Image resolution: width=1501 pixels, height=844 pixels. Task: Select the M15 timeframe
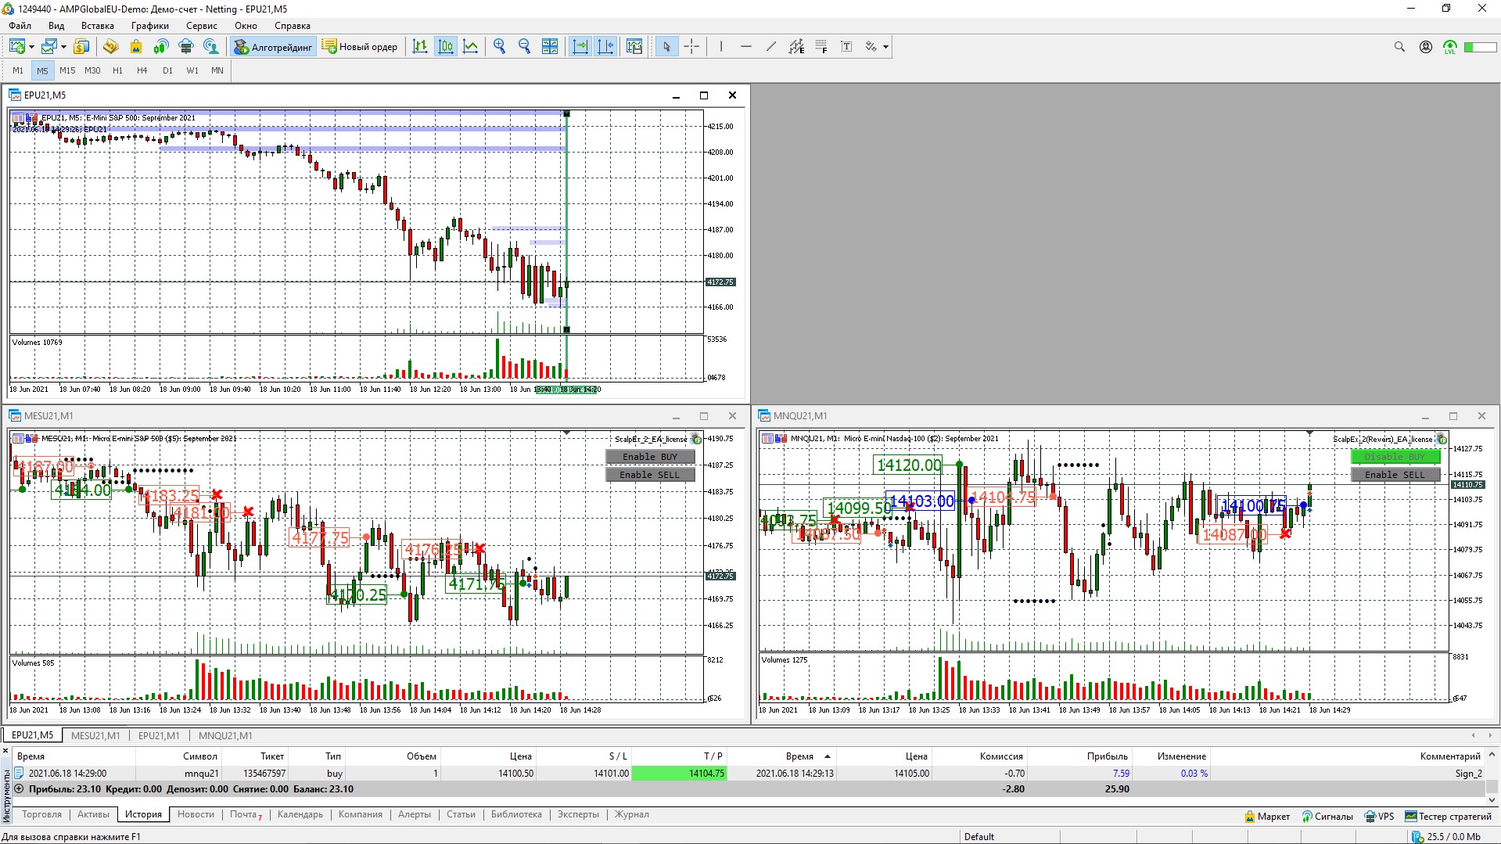pos(67,70)
